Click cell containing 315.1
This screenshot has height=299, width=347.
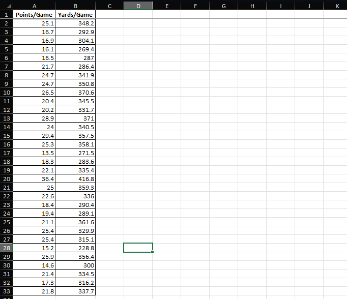[75, 240]
